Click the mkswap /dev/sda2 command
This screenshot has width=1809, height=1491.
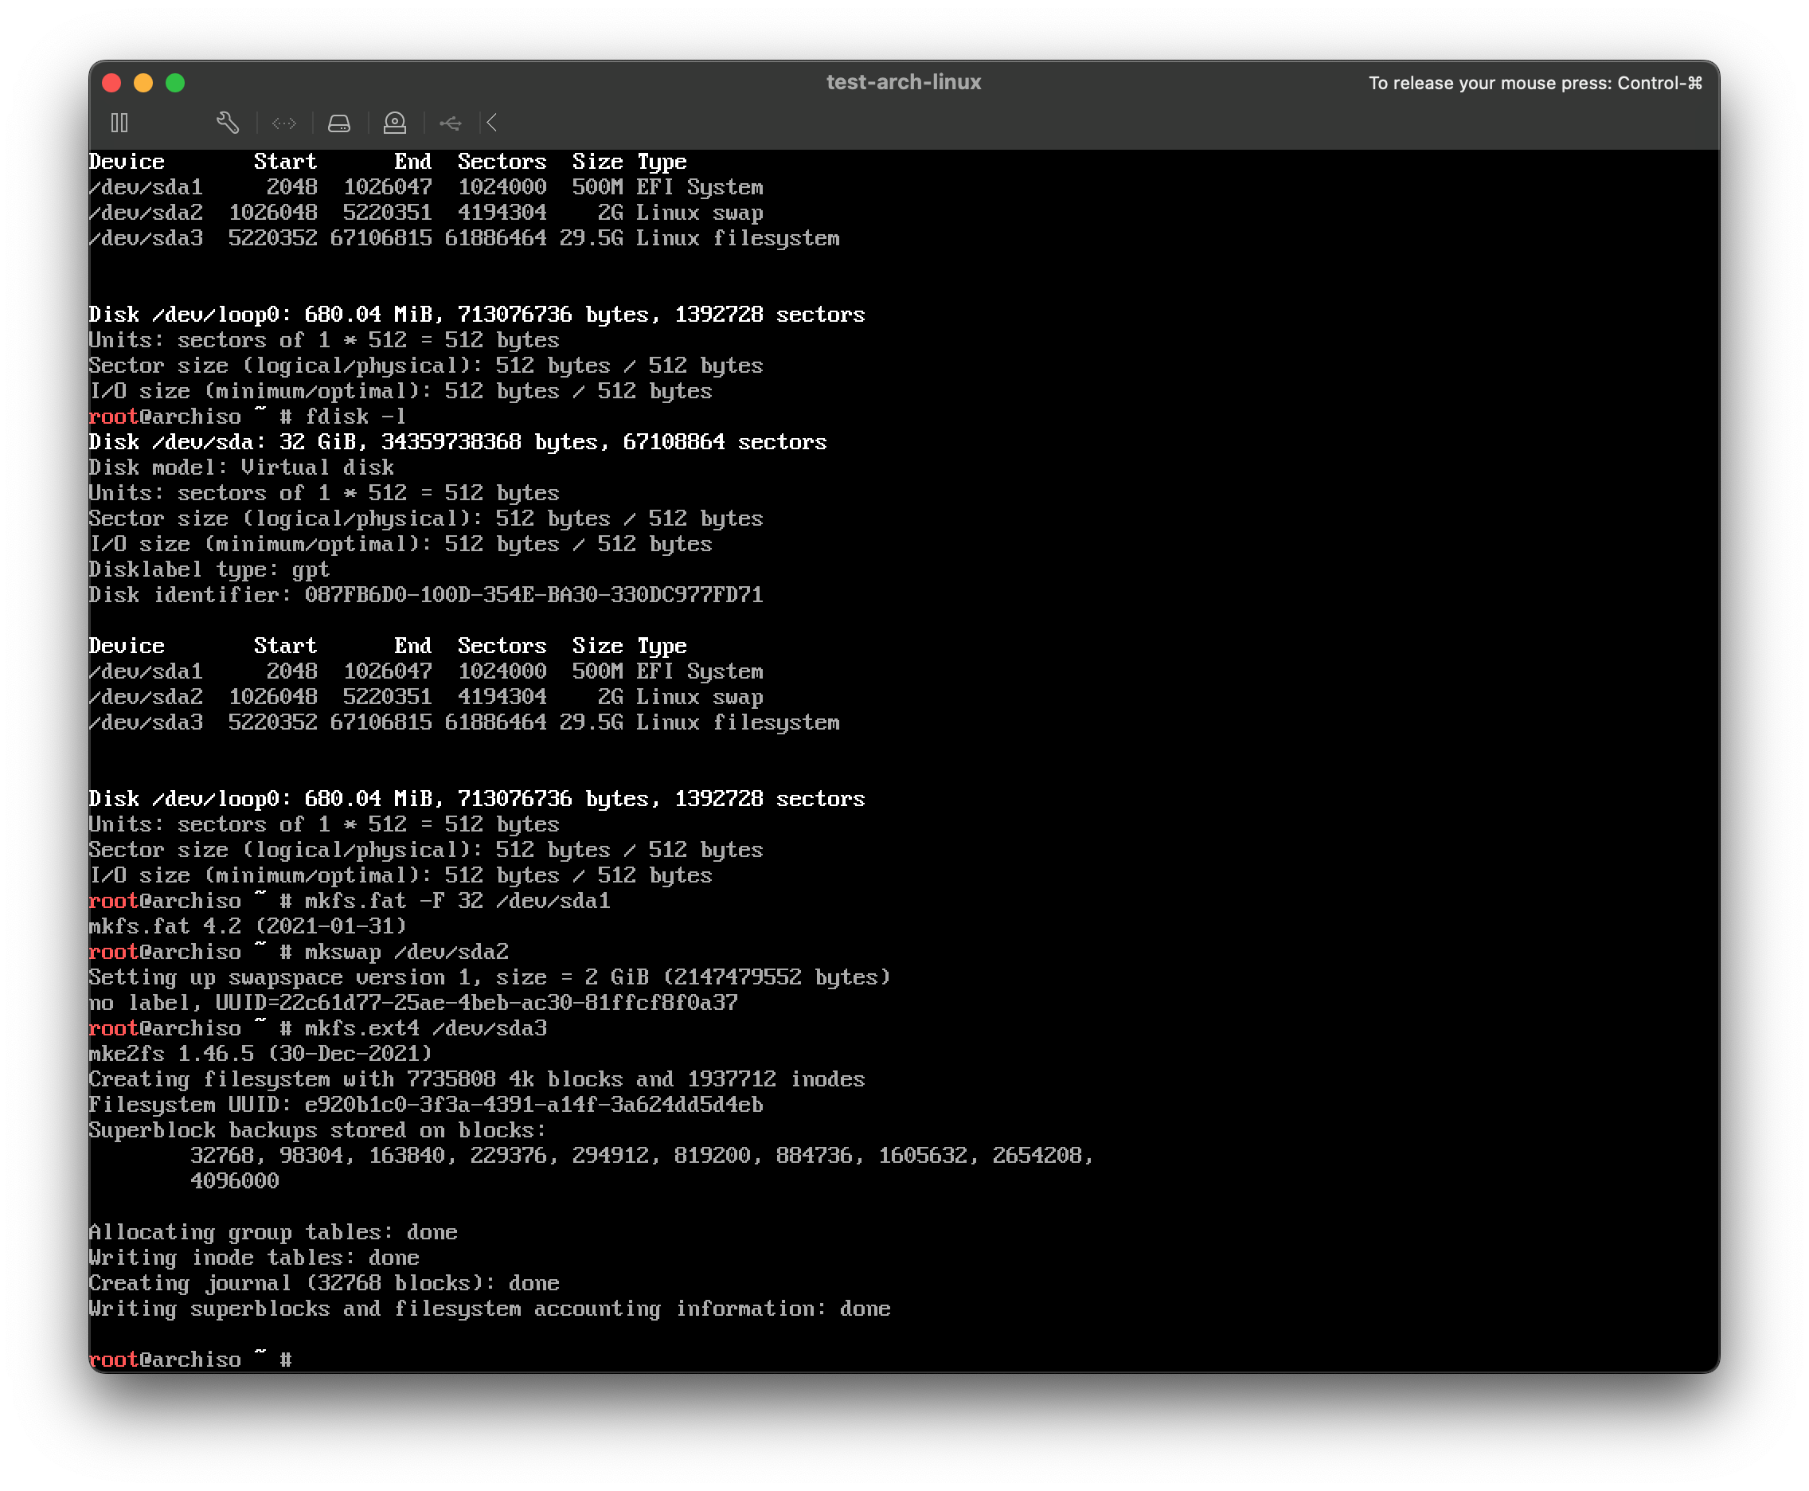click(408, 951)
